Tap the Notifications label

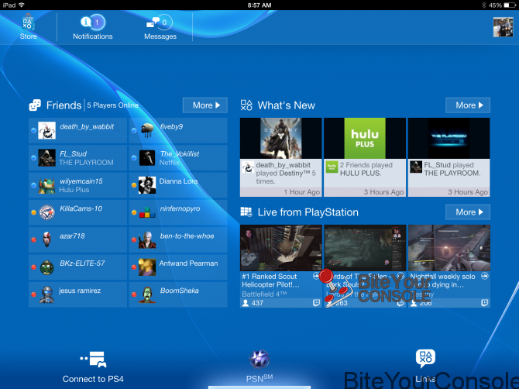93,36
